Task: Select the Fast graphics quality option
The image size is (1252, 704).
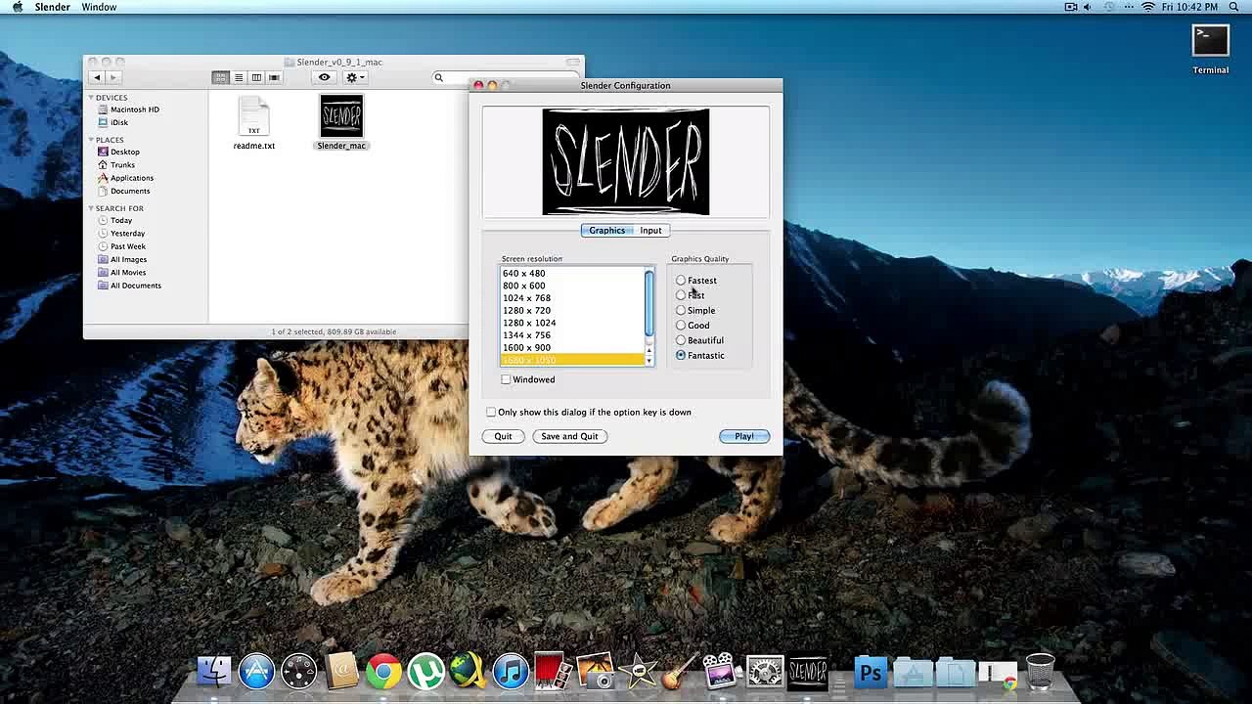Action: (x=691, y=295)
